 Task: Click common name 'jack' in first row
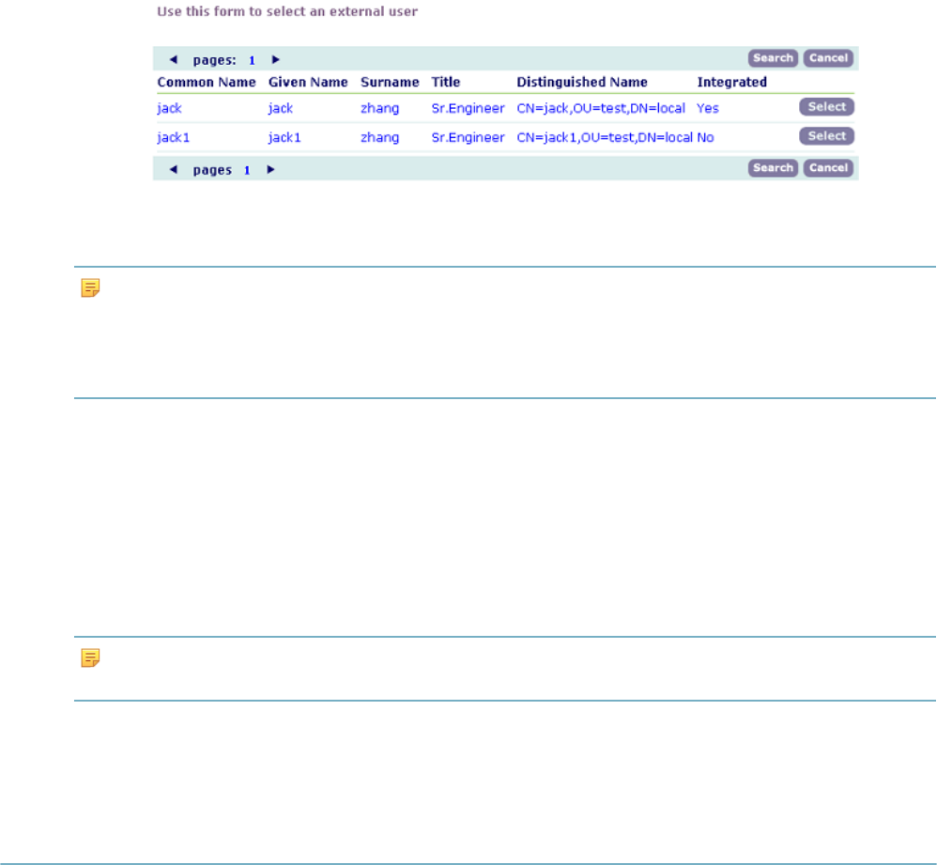170,108
